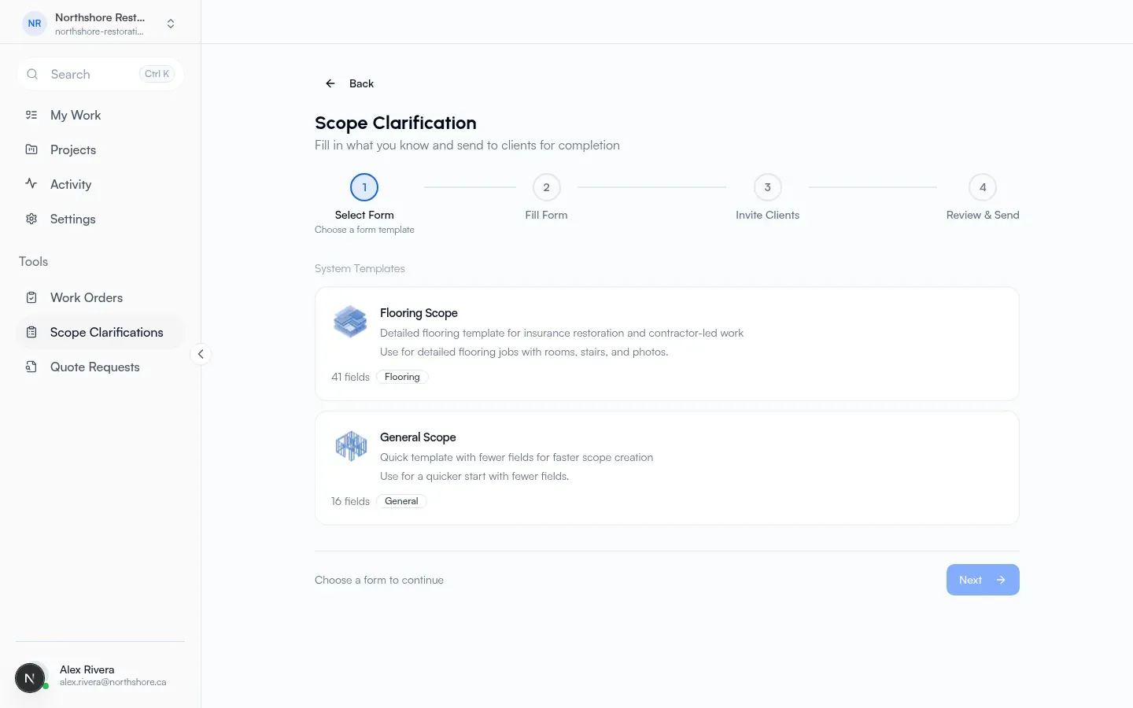The width and height of the screenshot is (1133, 708).
Task: Click the Scope Clarifications icon
Action: 31,332
